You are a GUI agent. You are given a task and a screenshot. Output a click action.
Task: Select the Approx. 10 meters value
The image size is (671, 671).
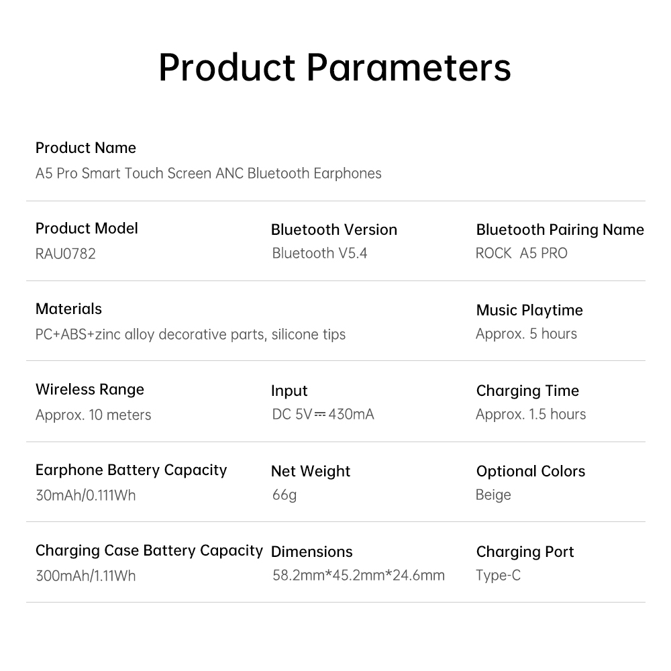tap(93, 415)
